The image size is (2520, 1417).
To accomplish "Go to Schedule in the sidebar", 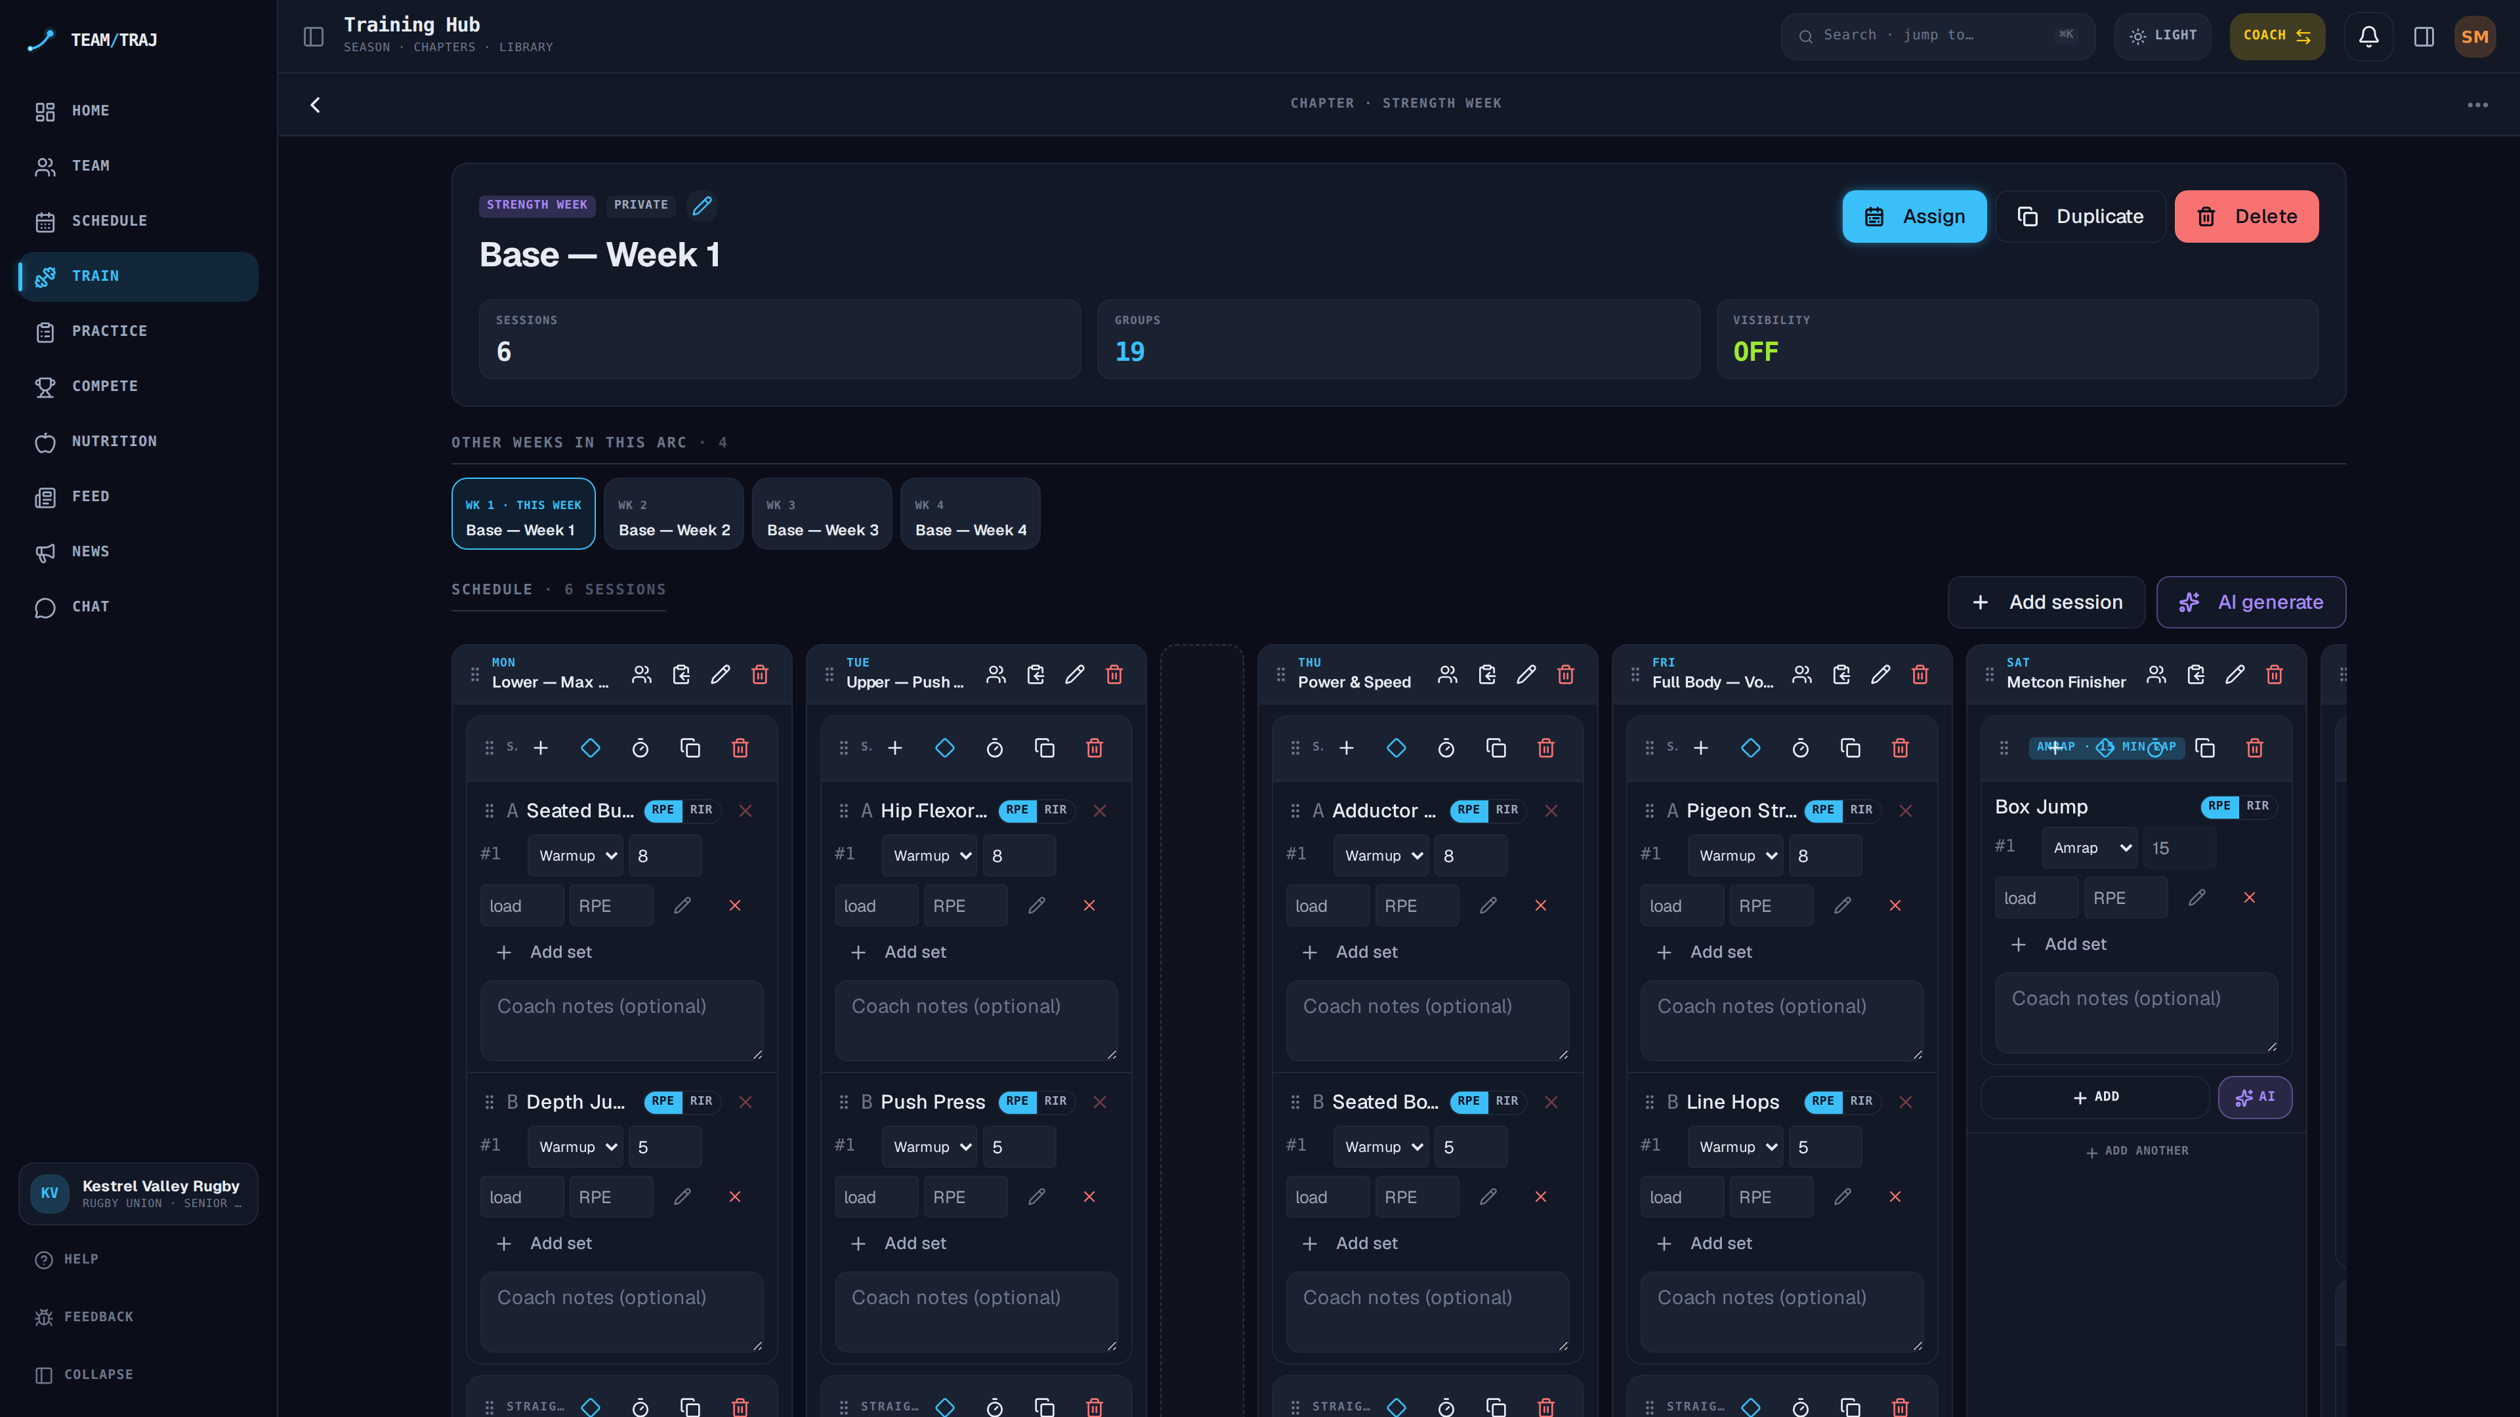I will [x=138, y=222].
